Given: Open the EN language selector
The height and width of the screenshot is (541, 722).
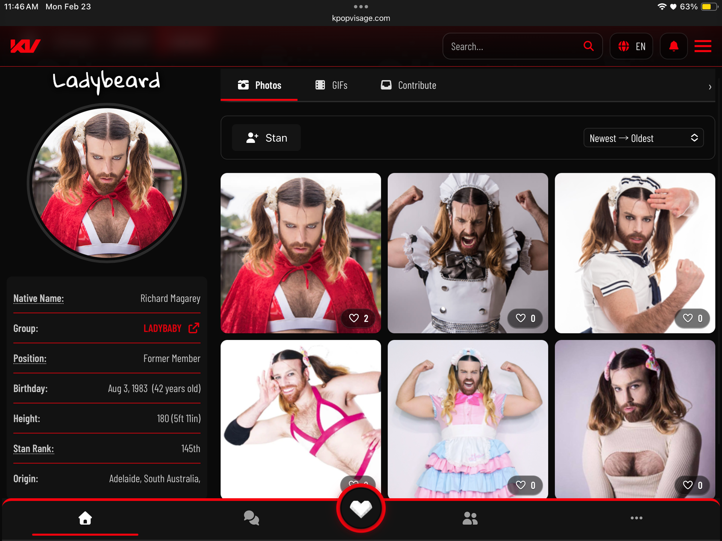Looking at the screenshot, I should pos(631,46).
